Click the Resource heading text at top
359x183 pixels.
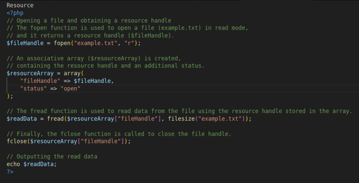[20, 5]
